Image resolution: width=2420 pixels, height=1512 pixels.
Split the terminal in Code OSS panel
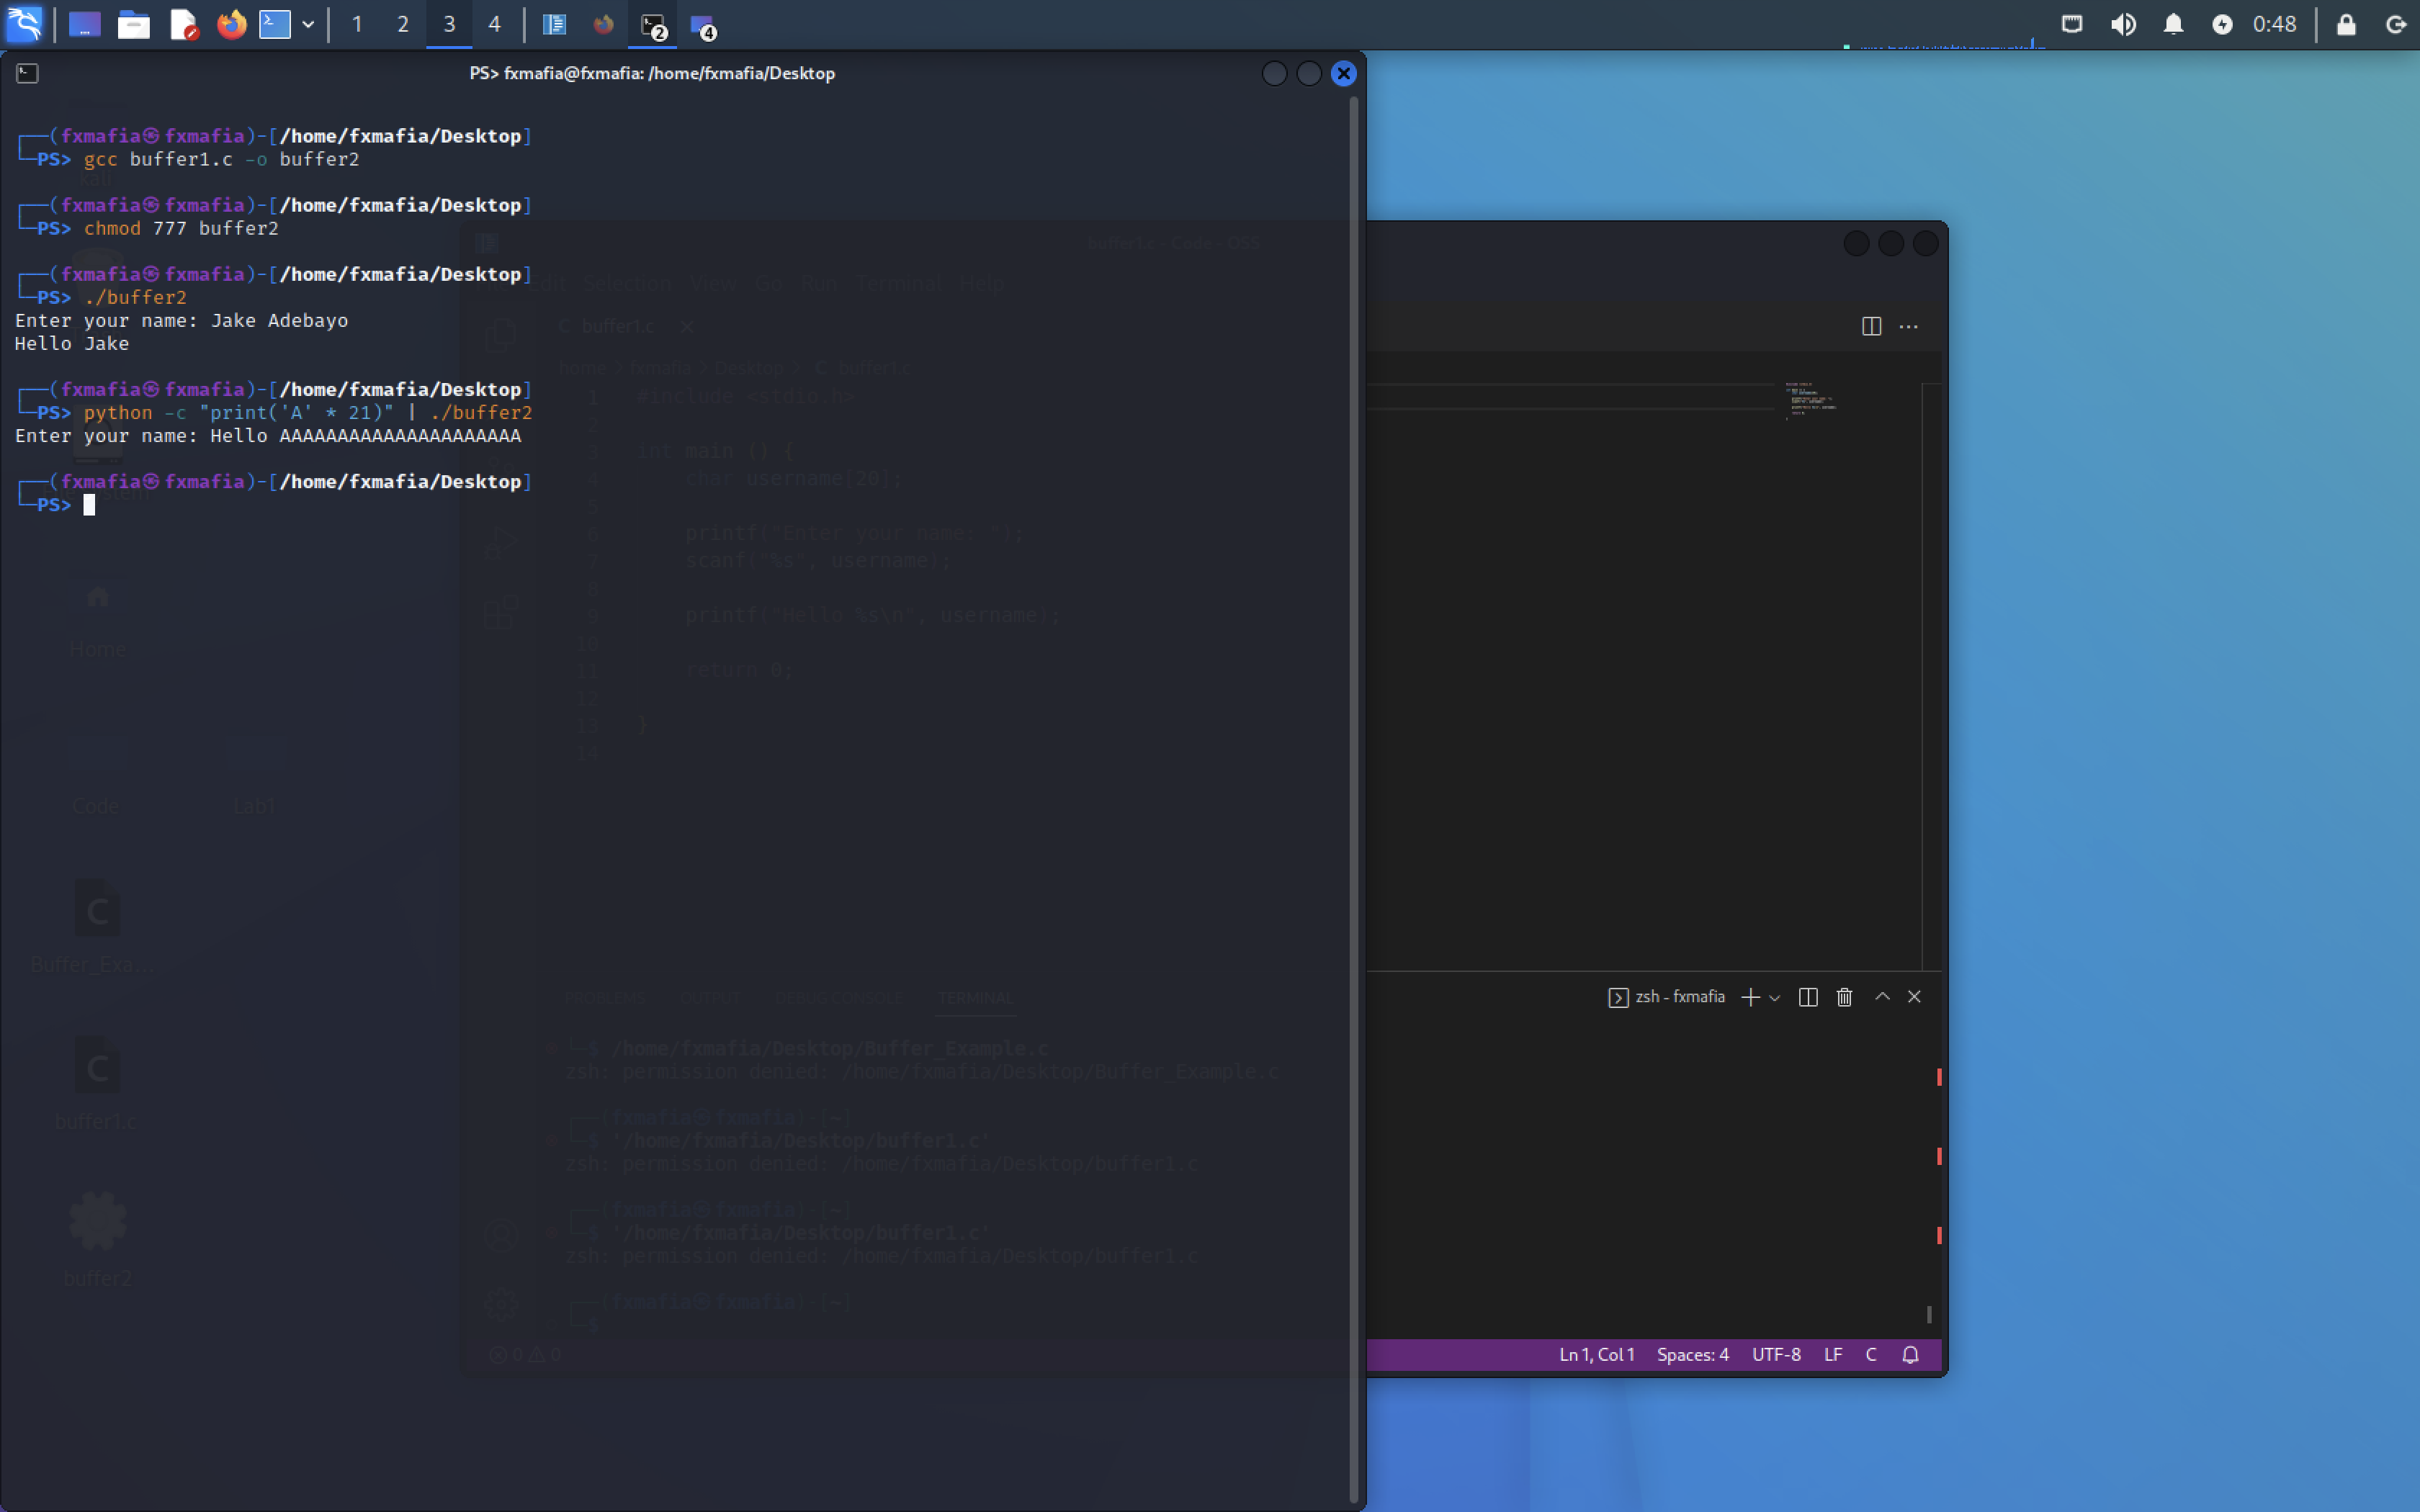coord(1808,997)
